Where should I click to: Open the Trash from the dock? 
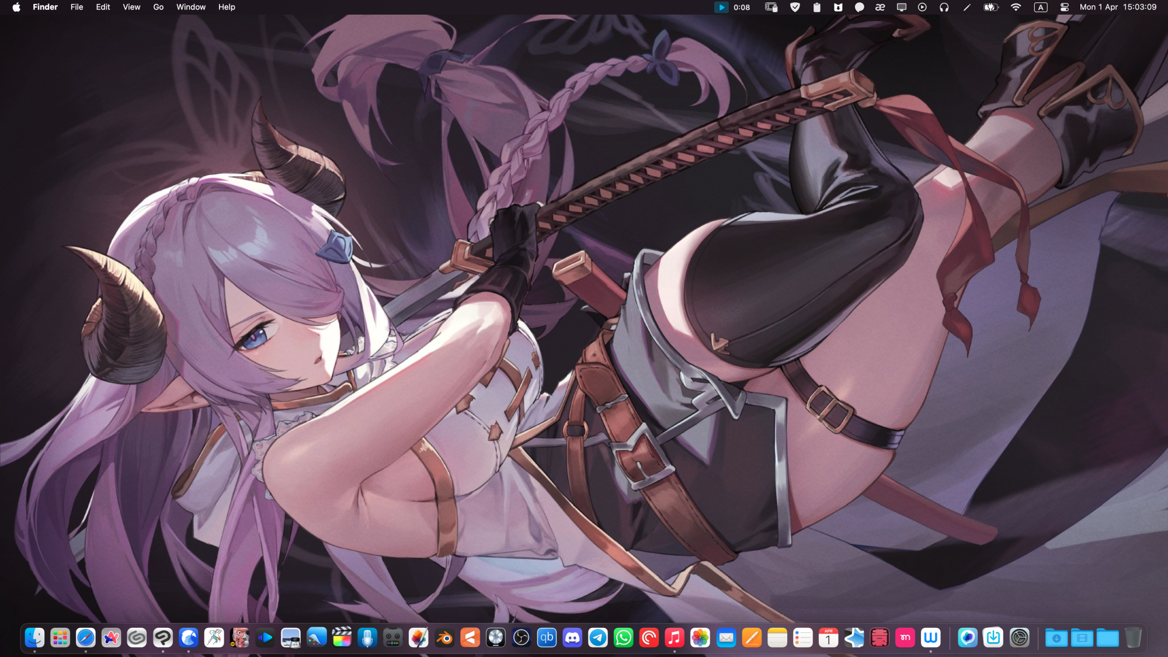[1133, 638]
